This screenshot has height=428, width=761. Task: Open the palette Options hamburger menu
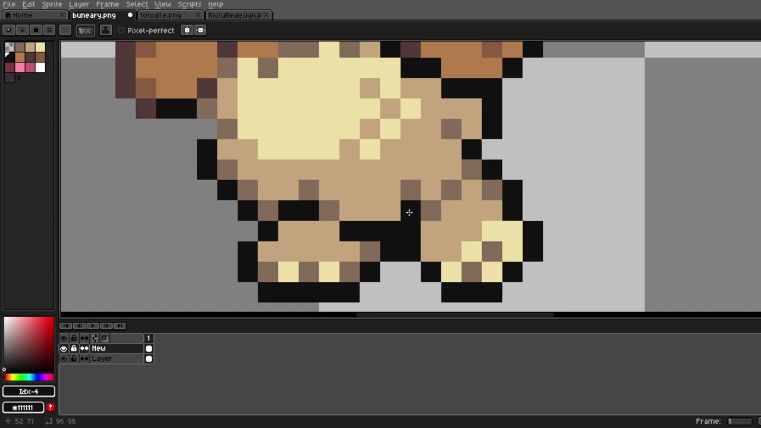[x=49, y=30]
